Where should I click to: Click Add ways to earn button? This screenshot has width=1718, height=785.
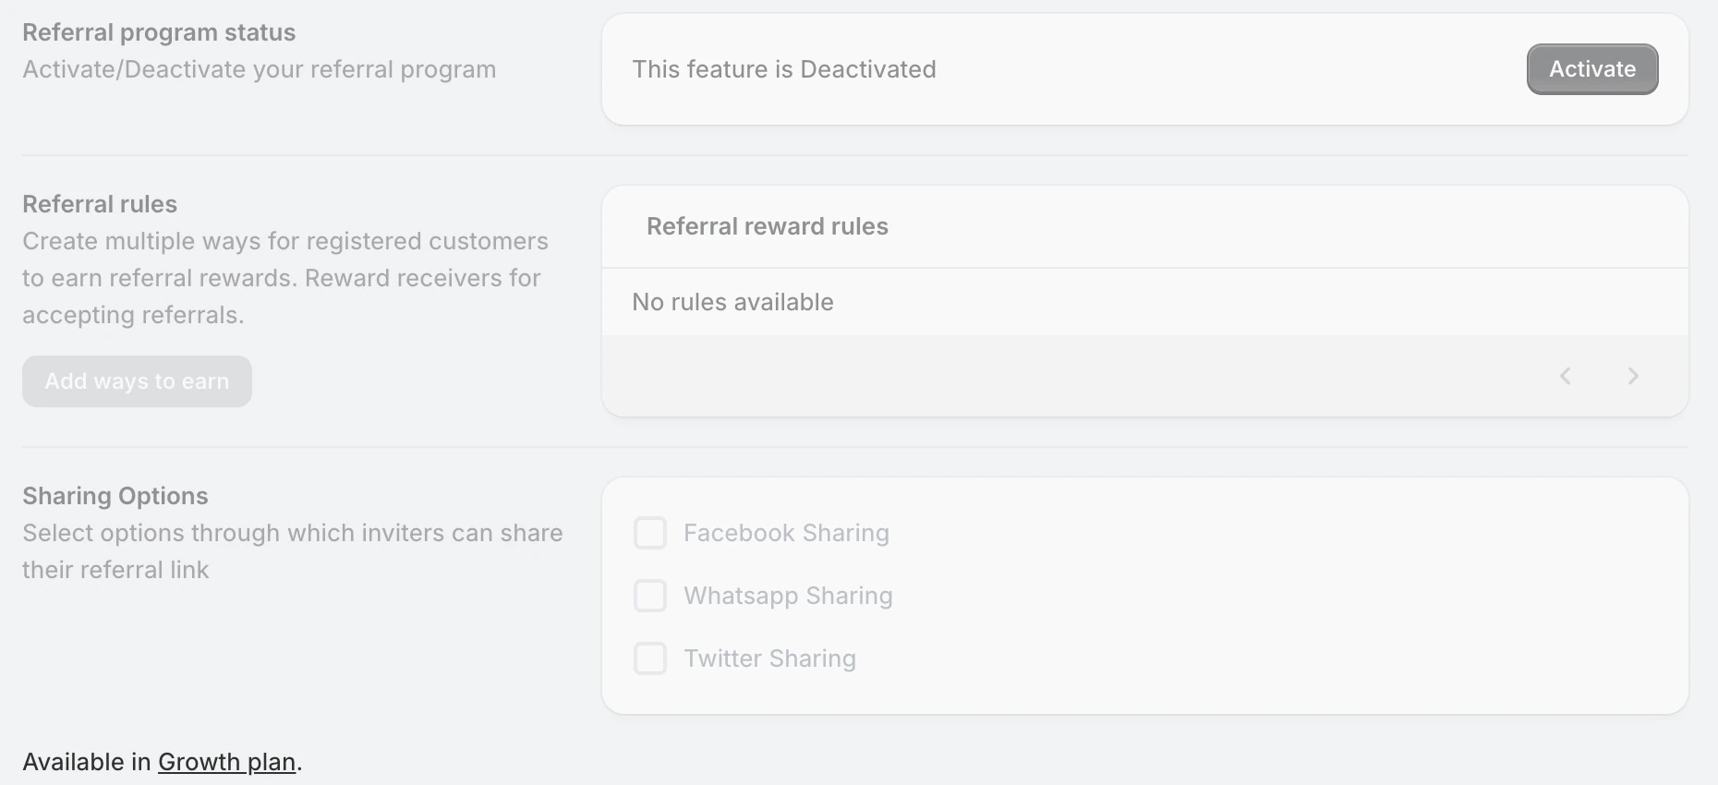[x=137, y=381]
